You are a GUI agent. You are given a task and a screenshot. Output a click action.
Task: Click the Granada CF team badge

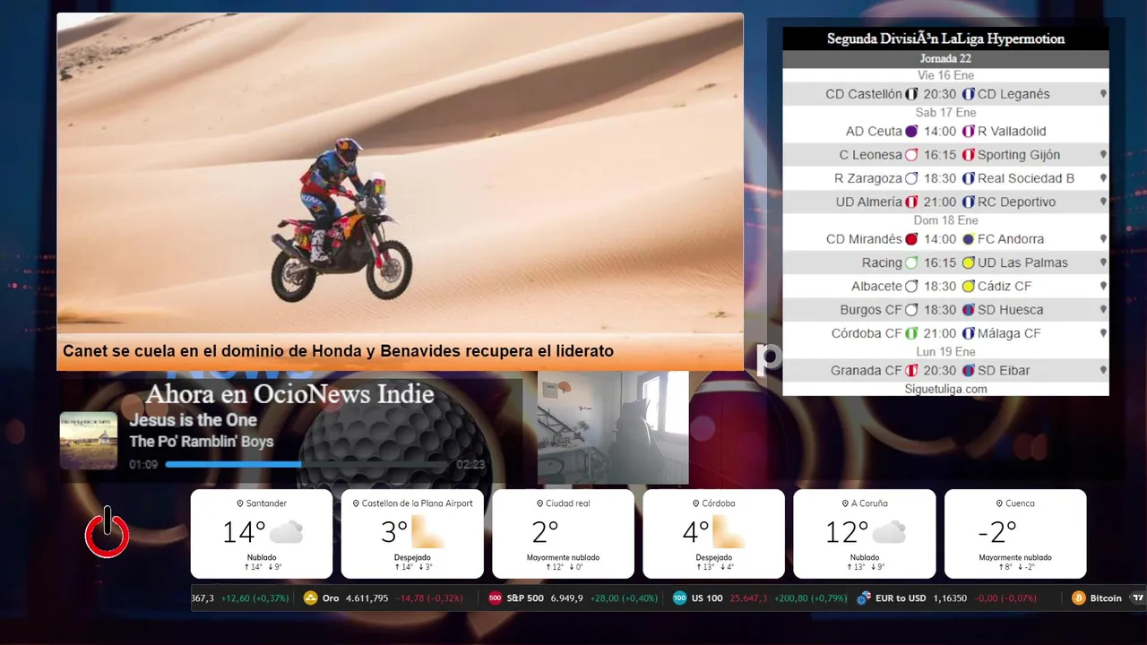pyautogui.click(x=911, y=371)
